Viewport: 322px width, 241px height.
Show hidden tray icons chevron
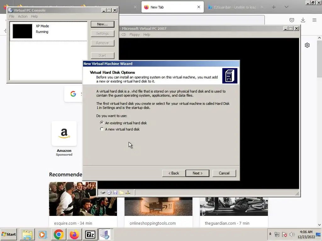pyautogui.click(x=270, y=234)
